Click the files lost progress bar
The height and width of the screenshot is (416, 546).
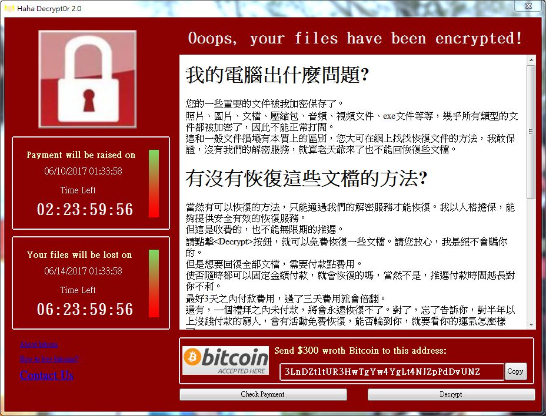154,283
